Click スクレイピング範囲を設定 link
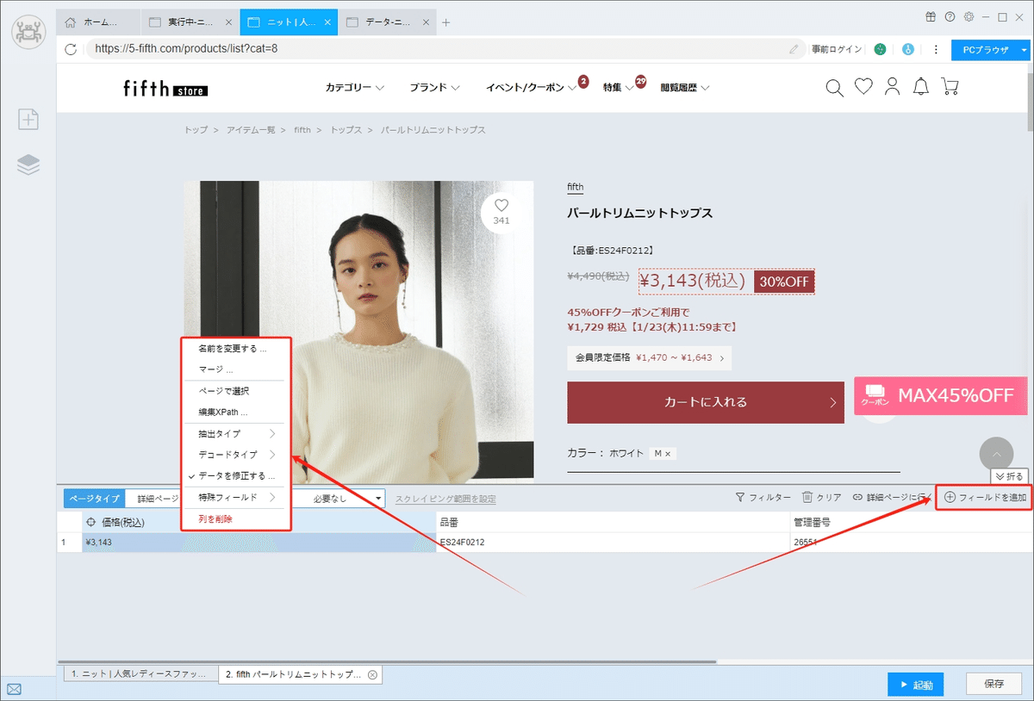The width and height of the screenshot is (1034, 701). tap(445, 499)
